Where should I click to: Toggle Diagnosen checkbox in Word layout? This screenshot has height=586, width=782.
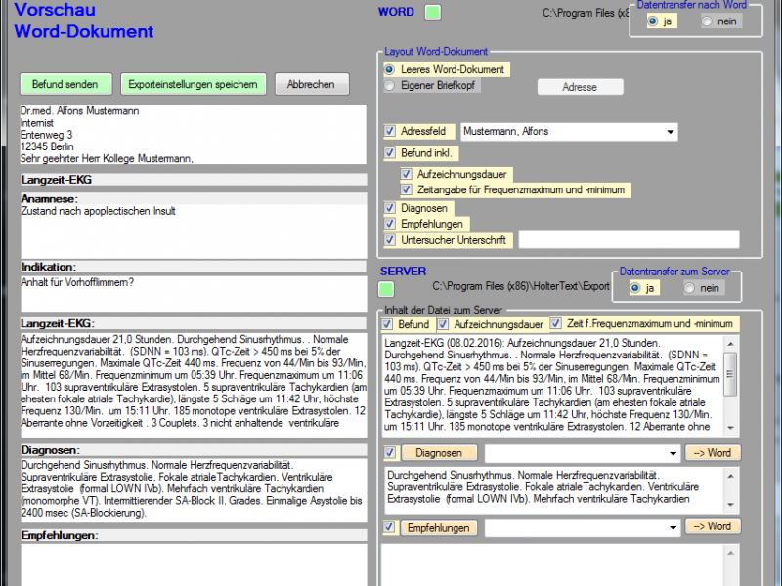point(390,208)
